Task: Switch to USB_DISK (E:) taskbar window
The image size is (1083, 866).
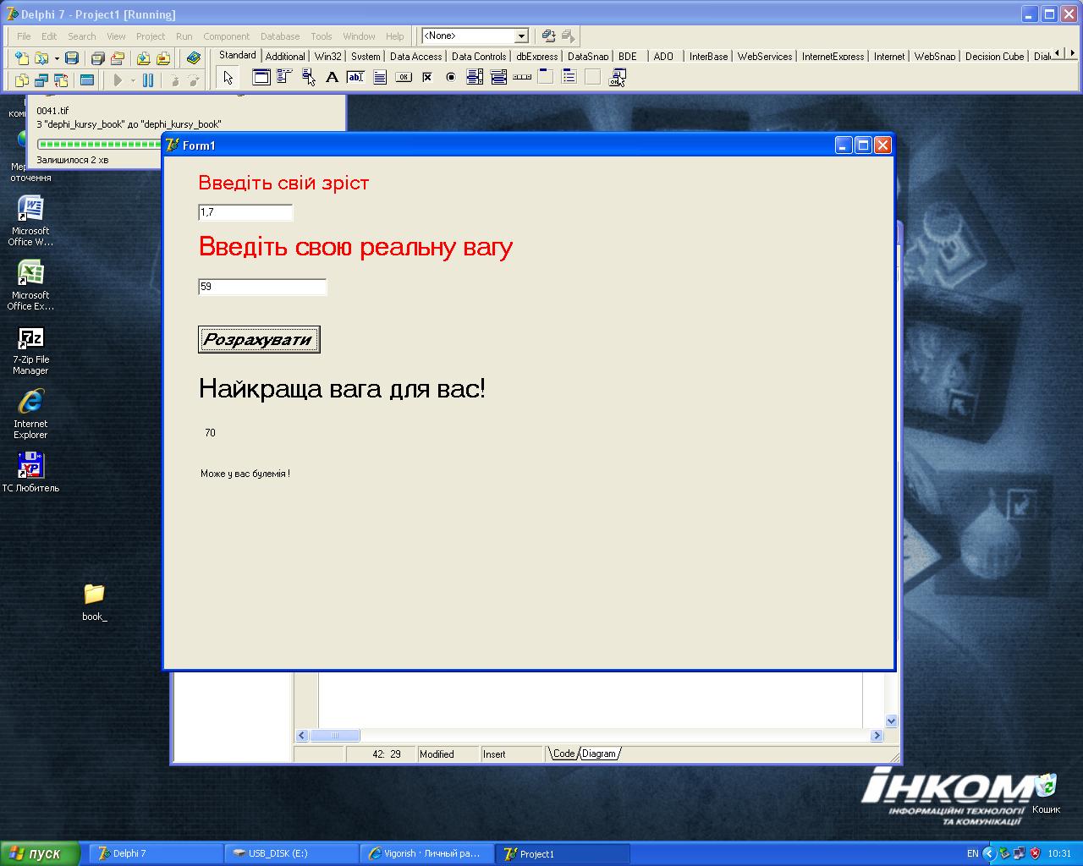Action: click(291, 853)
